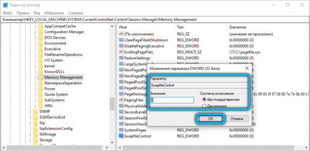The width and height of the screenshot is (310, 151).
Task: Expand the Memory Management key
Action: click(x=35, y=77)
